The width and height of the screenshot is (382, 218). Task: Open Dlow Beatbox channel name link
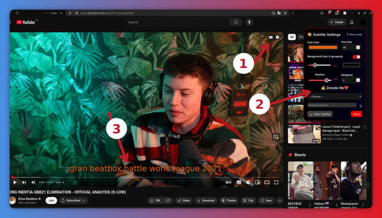click(28, 199)
